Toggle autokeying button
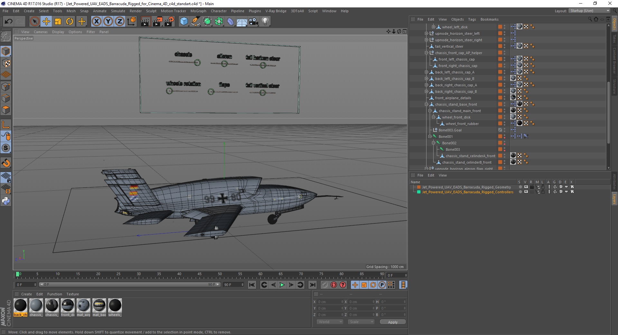The width and height of the screenshot is (618, 335). (x=334, y=285)
